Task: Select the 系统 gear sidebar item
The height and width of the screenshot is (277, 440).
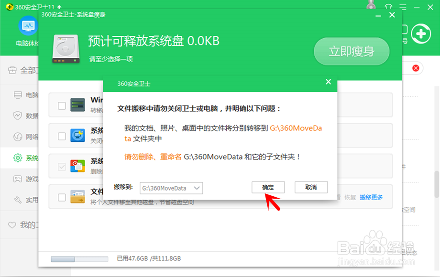Action: [x=26, y=158]
